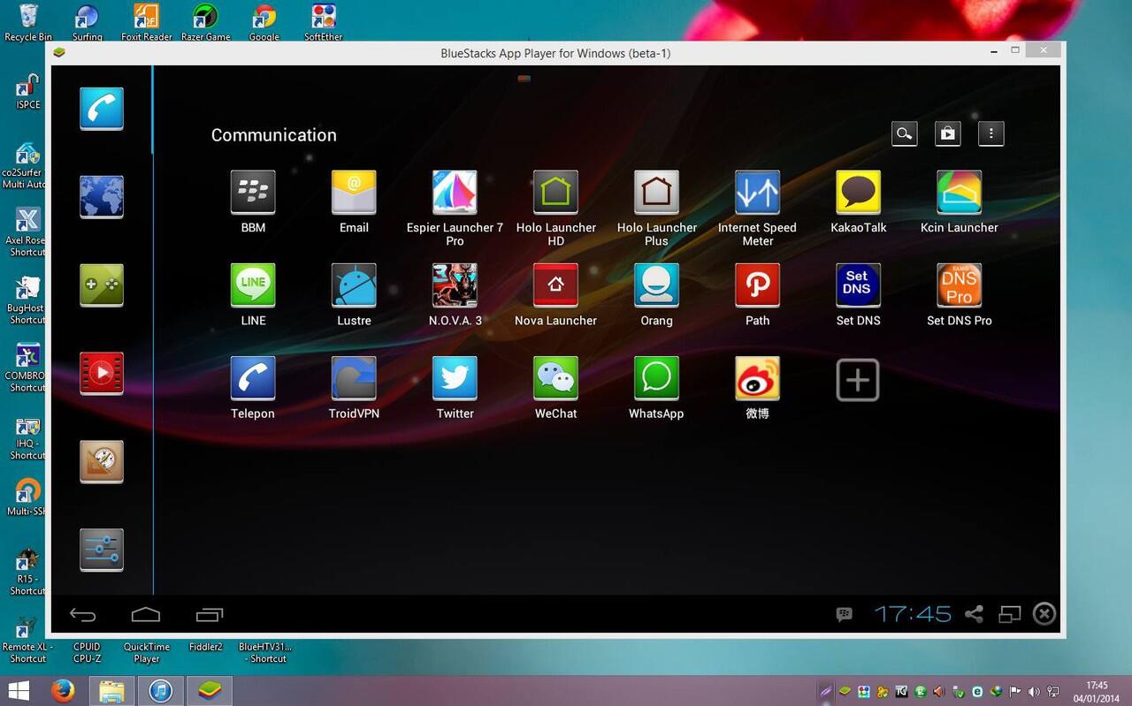This screenshot has height=706, width=1132.
Task: Launch the Telepon app
Action: [x=253, y=378]
